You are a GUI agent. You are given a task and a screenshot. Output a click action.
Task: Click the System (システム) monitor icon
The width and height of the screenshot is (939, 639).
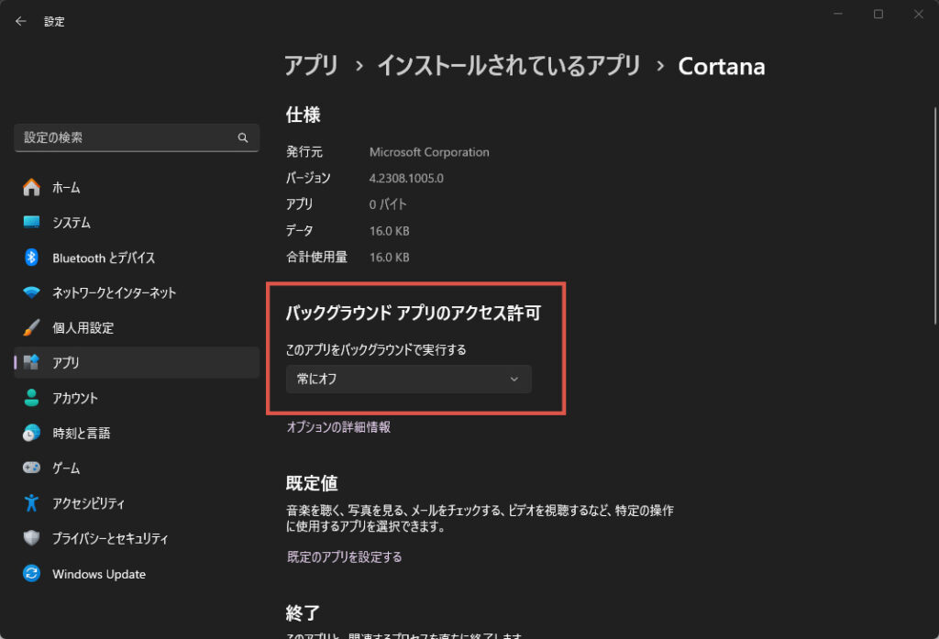tap(32, 223)
